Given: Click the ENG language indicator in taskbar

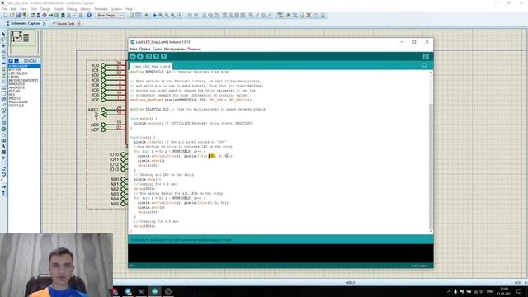Looking at the screenshot, I should pos(490,291).
